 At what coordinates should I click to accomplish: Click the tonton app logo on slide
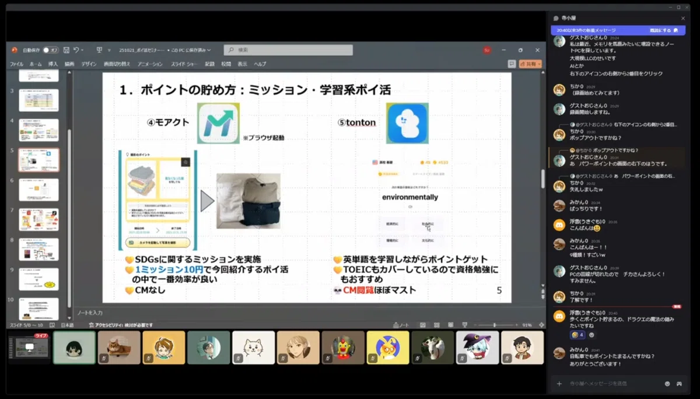407,123
